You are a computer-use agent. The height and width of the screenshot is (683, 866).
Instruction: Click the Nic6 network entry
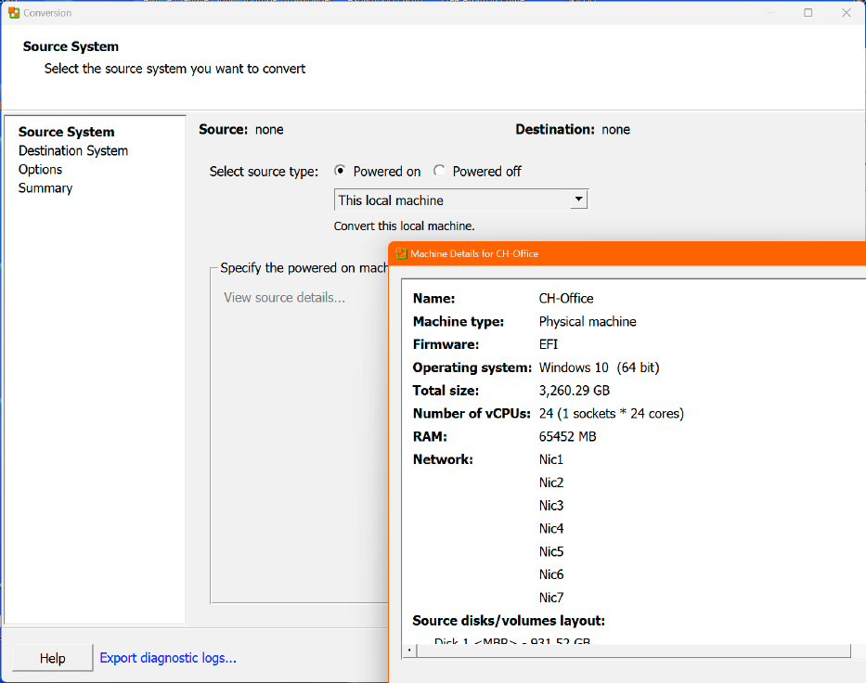[x=551, y=574]
